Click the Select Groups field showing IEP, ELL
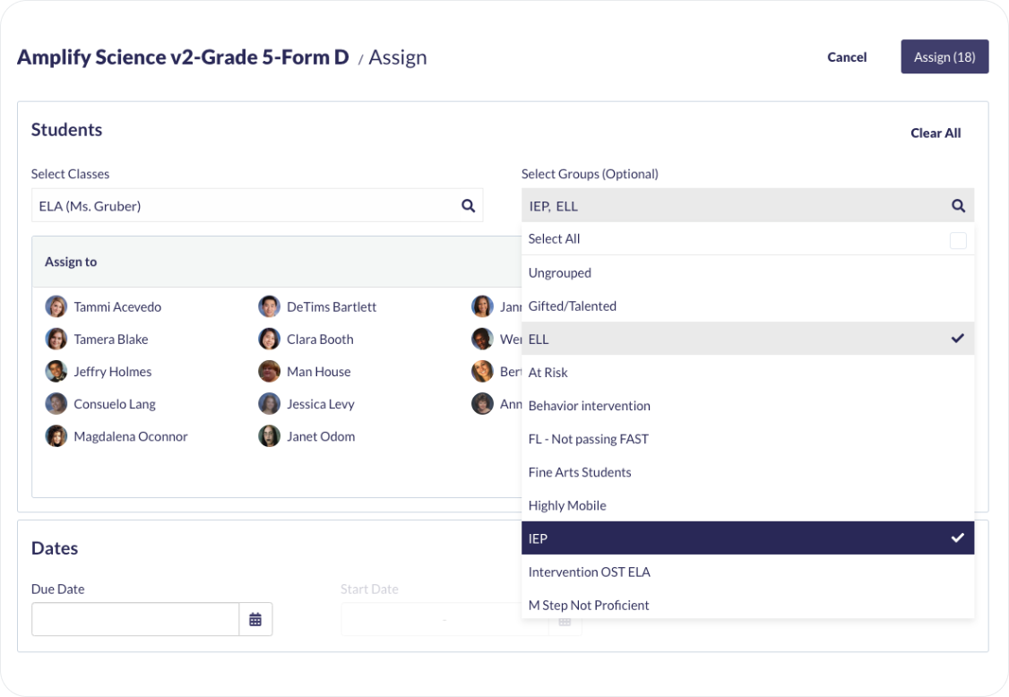Screen dimensions: 1009x697 pyautogui.click(x=747, y=205)
